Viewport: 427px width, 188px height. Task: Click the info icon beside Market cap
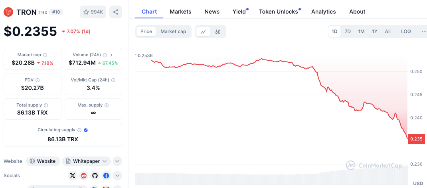[x=45, y=55]
